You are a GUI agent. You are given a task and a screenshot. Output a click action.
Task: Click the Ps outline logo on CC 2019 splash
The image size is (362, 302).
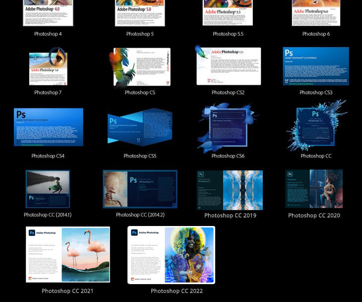pos(201,174)
